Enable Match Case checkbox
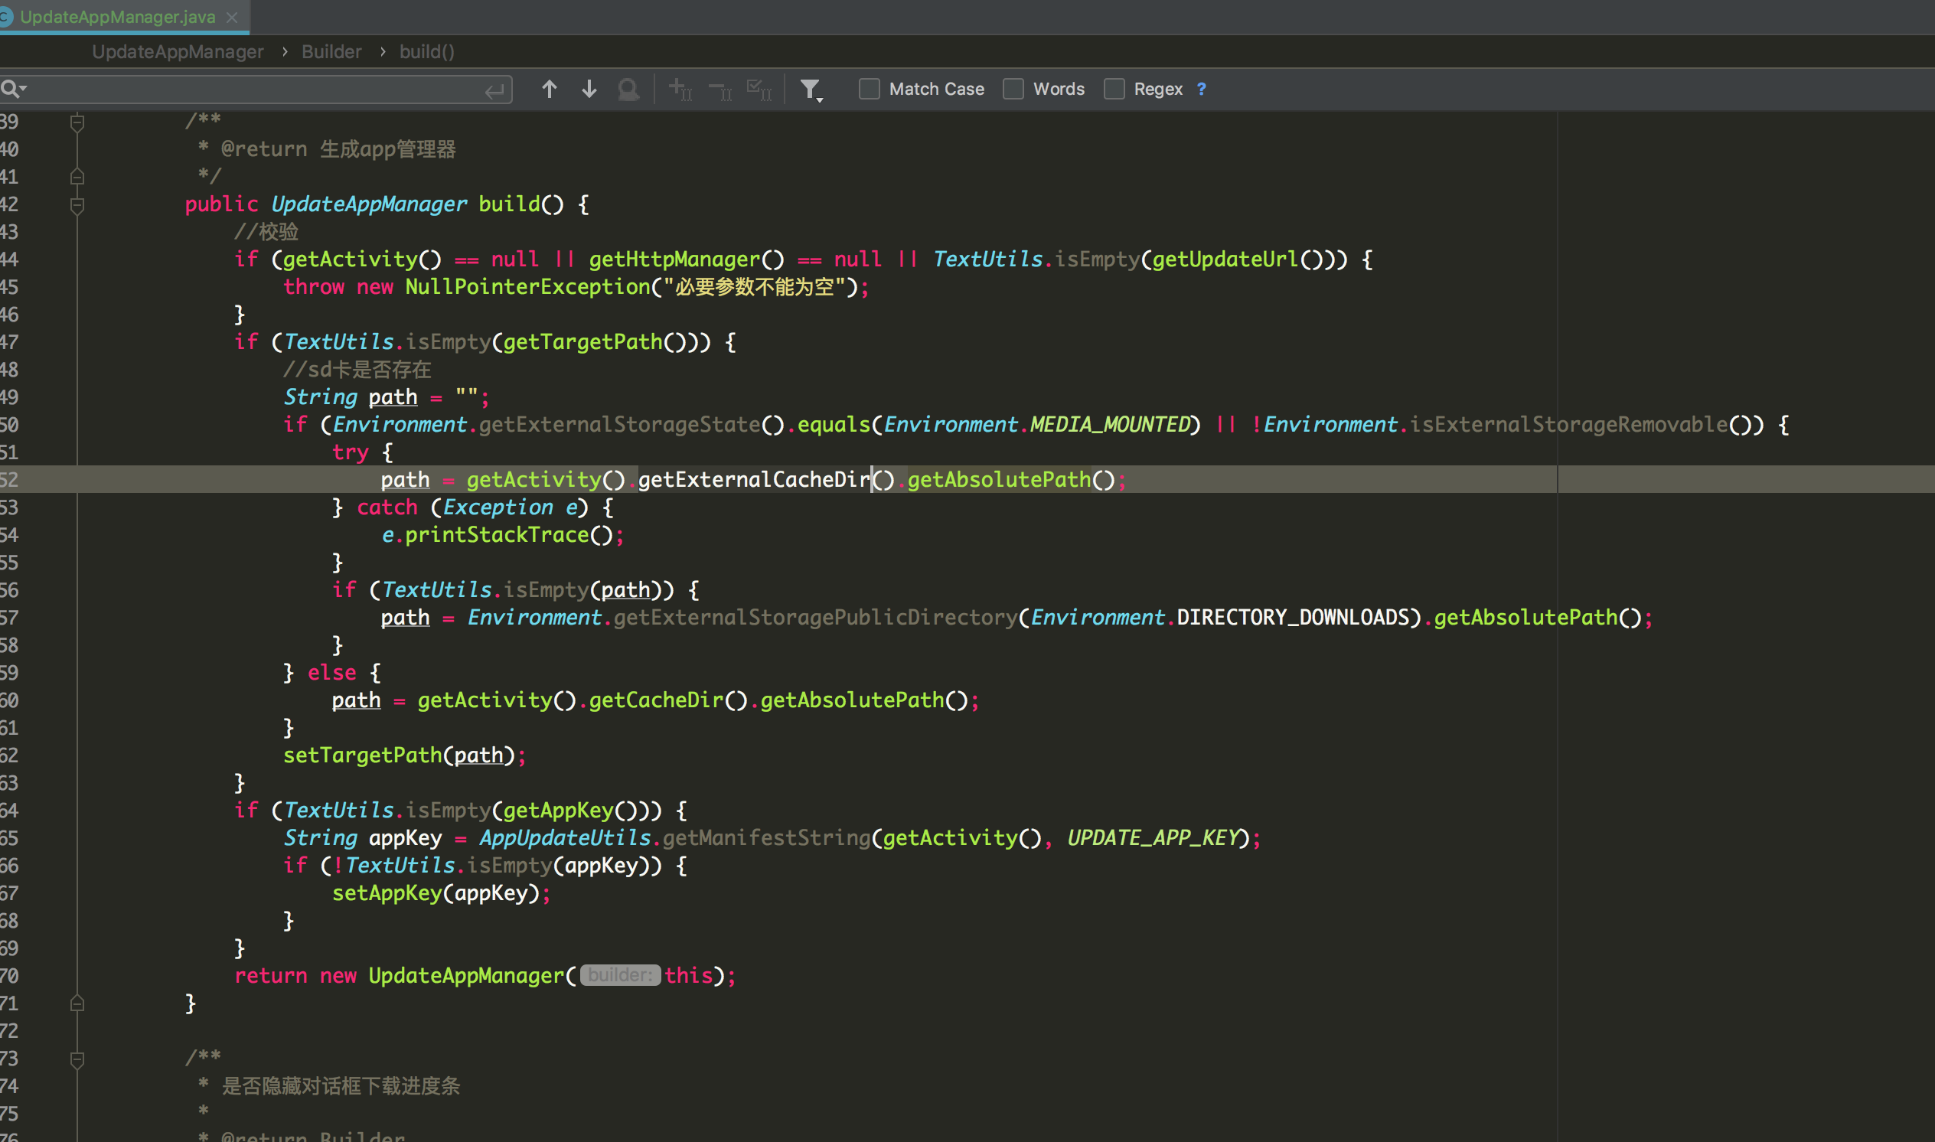 tap(870, 90)
